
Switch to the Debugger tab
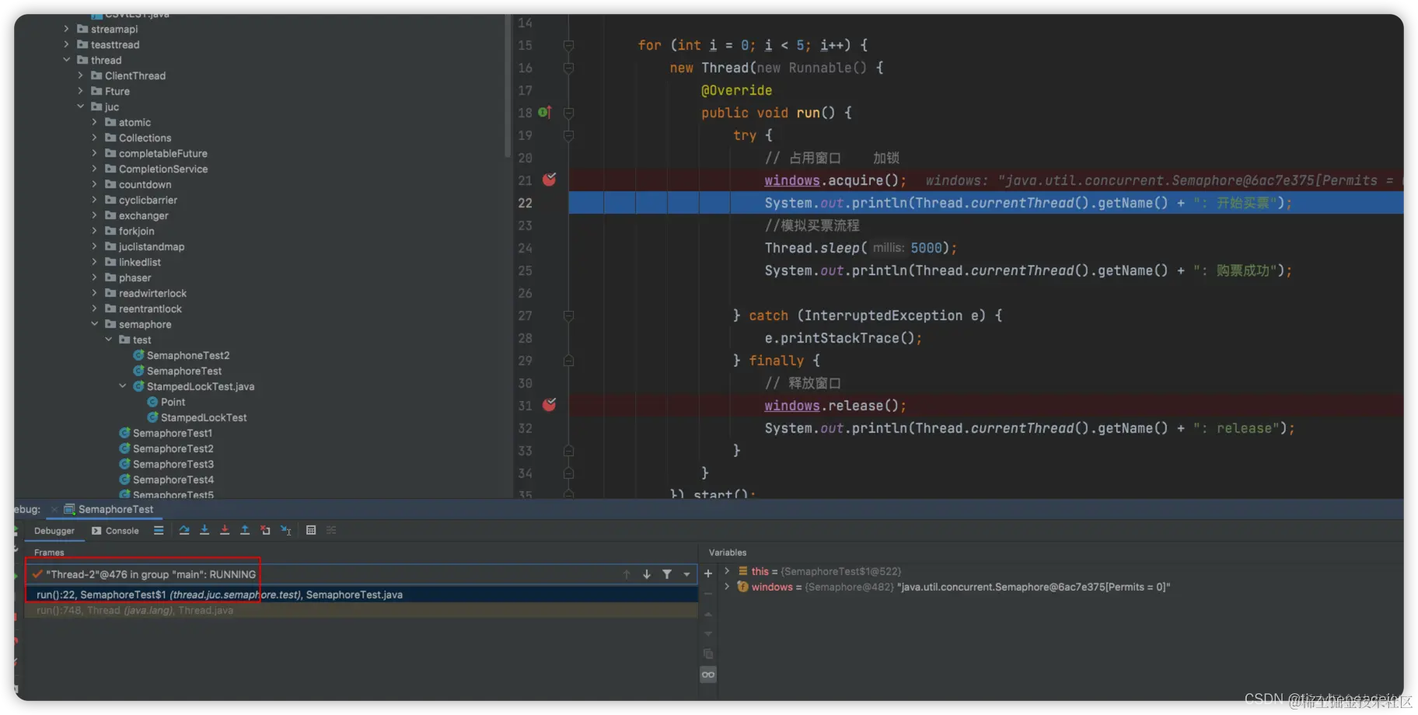click(x=54, y=531)
